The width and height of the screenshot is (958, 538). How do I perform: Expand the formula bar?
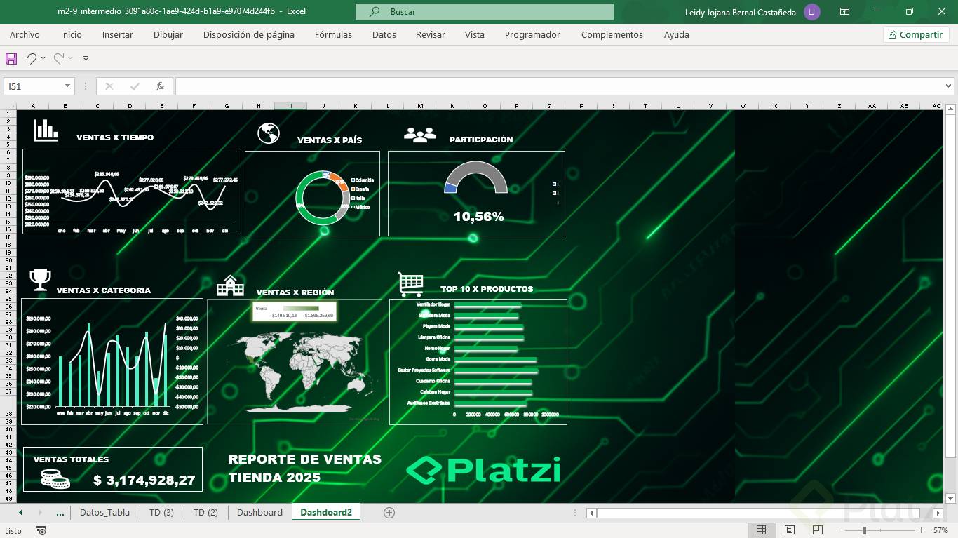point(949,86)
